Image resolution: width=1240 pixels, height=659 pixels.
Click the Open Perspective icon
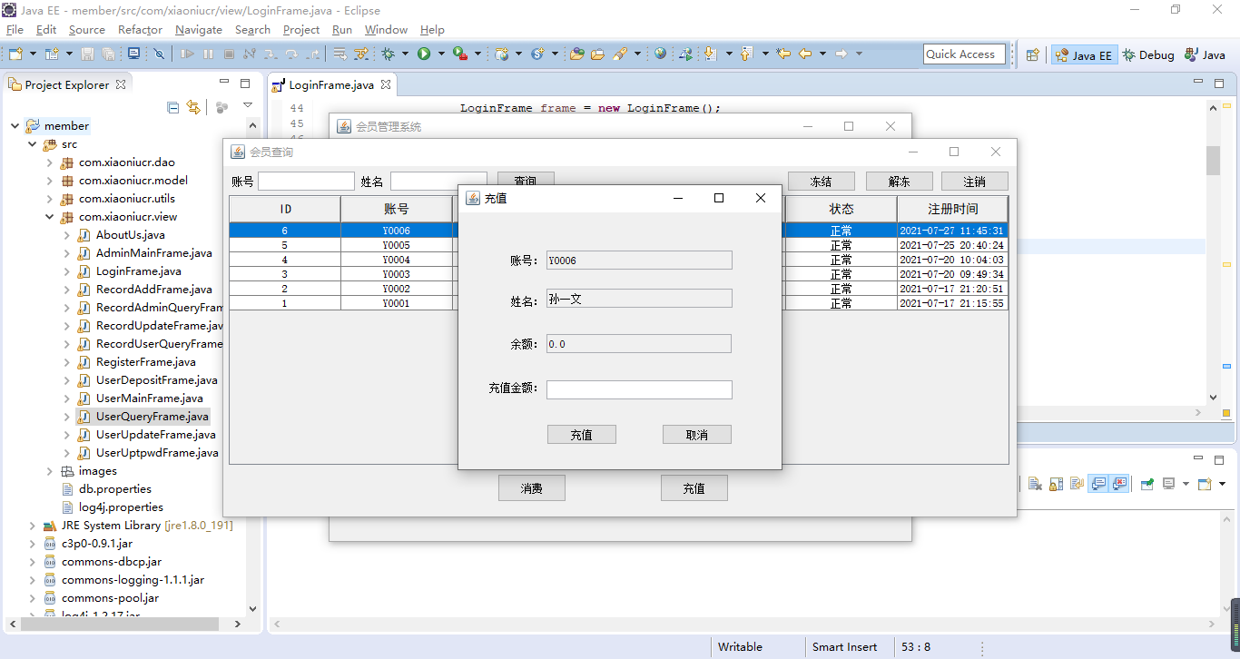[x=1032, y=55]
